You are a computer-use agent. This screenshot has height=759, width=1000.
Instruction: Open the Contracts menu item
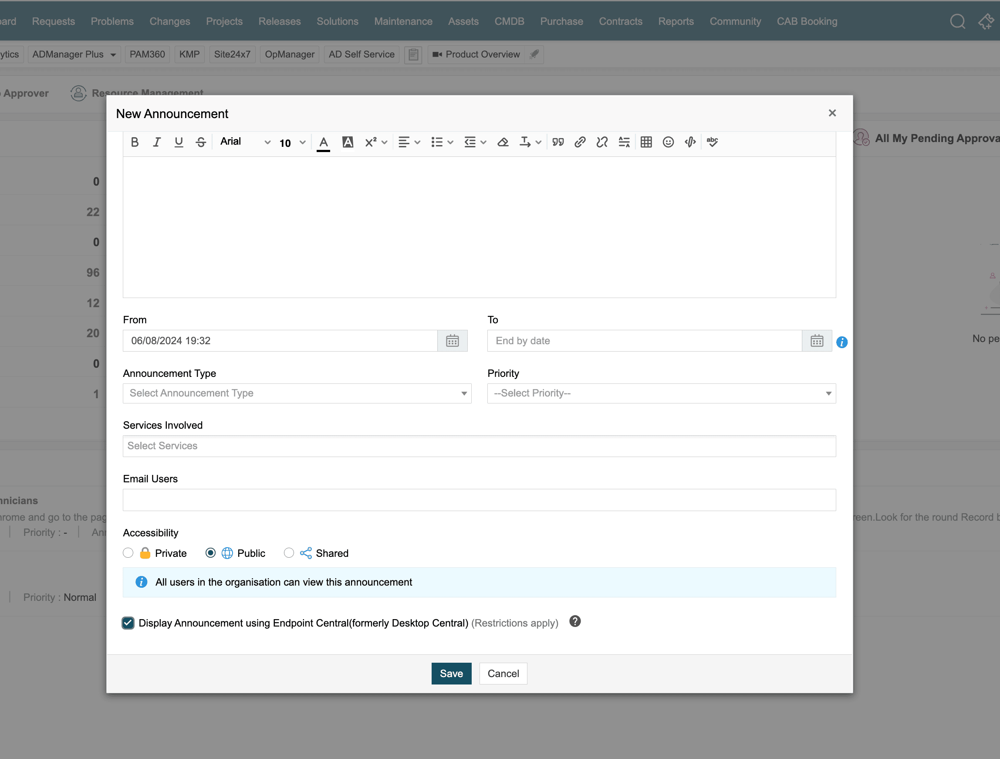point(621,21)
